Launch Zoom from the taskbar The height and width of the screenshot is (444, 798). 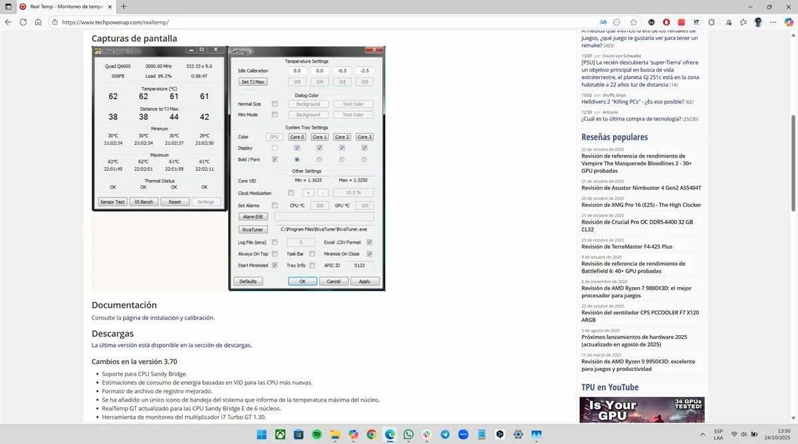463,434
